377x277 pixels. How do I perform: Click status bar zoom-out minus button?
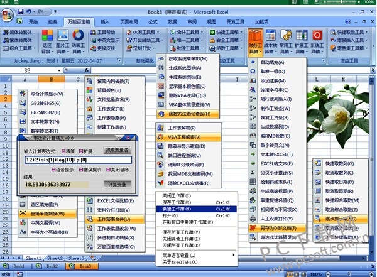[328, 274]
